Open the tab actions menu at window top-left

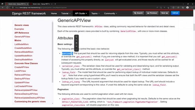[2, 4]
